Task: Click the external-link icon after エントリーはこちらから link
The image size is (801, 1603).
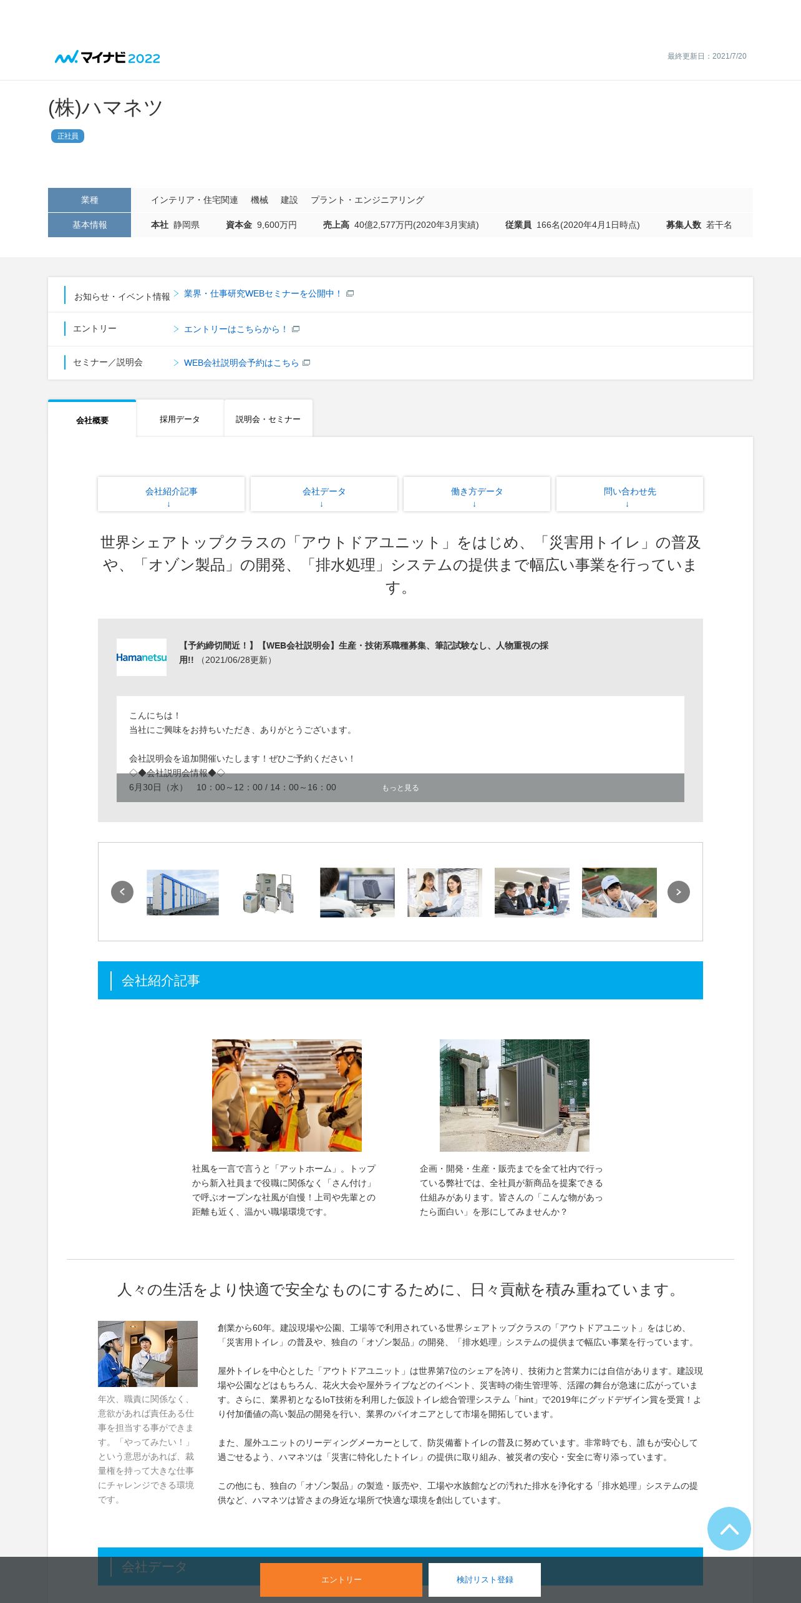Action: tap(296, 329)
